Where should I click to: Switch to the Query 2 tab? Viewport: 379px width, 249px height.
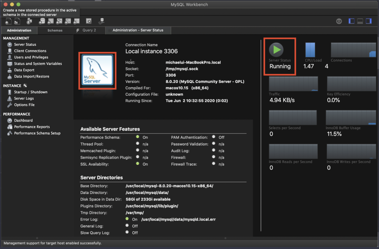[89, 30]
